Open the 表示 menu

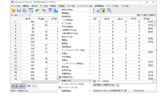pyautogui.click(x=34, y=6)
